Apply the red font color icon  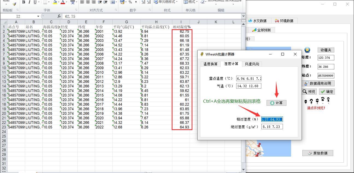click(63, 2)
